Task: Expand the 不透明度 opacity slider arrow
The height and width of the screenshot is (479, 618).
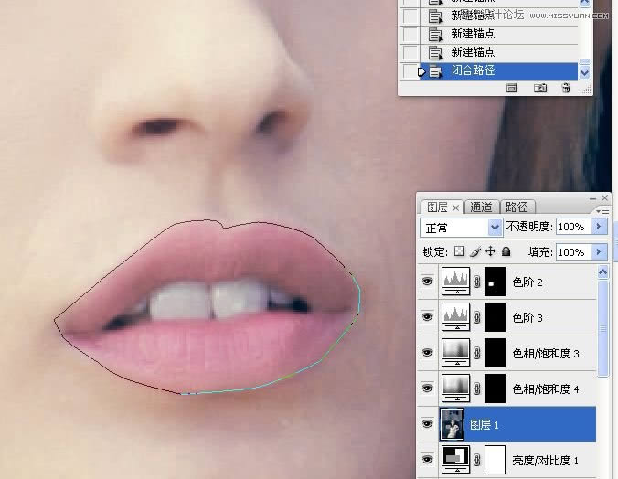Action: point(600,227)
